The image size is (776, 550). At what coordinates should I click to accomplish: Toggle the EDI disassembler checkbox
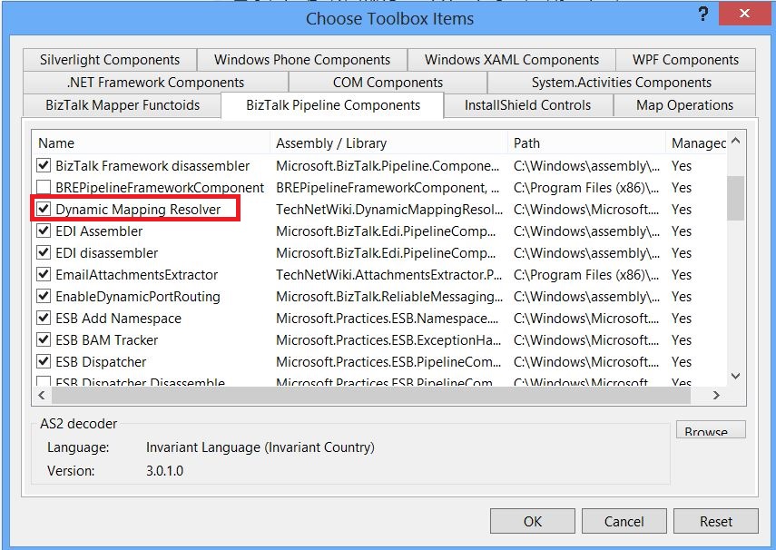click(44, 252)
